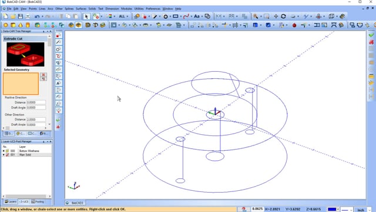Click the red sphere icon in second toolbar

(294, 25)
